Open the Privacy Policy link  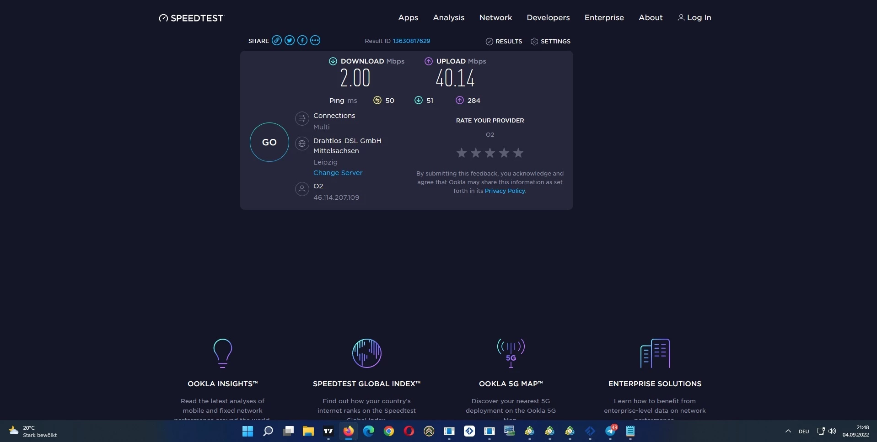click(505, 191)
